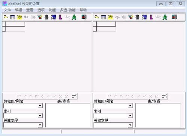Click the green running man icon in left toolbar
This screenshot has width=187, height=136.
click(74, 17)
